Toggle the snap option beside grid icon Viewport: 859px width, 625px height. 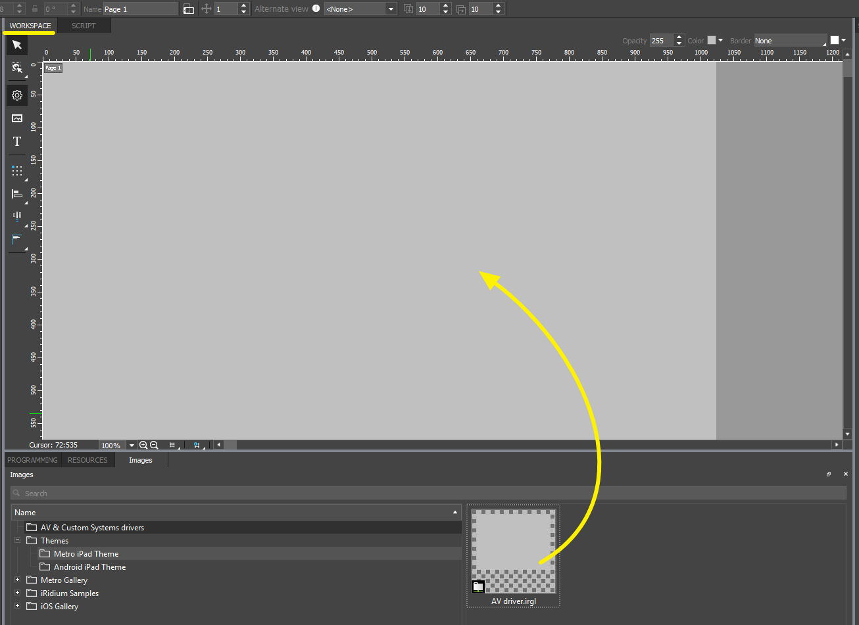(x=196, y=445)
